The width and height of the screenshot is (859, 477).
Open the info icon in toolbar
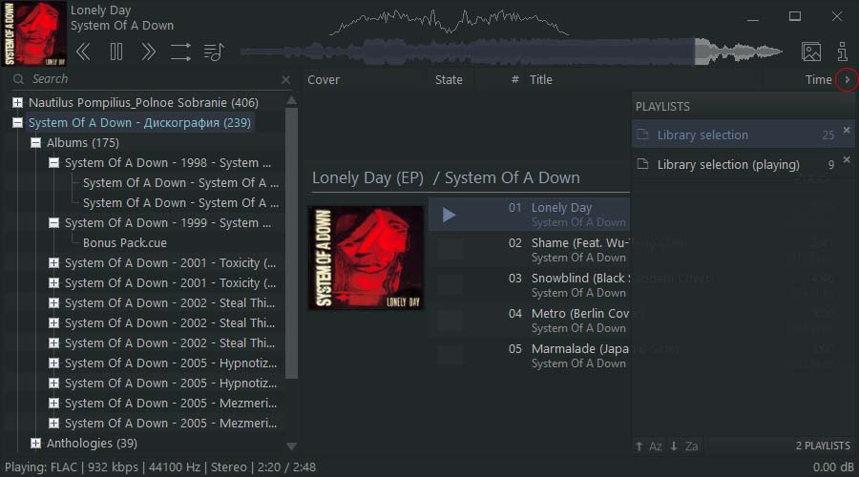pyautogui.click(x=842, y=52)
